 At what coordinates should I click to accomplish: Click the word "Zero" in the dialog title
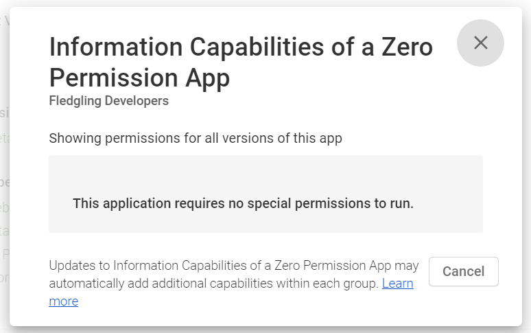405,47
